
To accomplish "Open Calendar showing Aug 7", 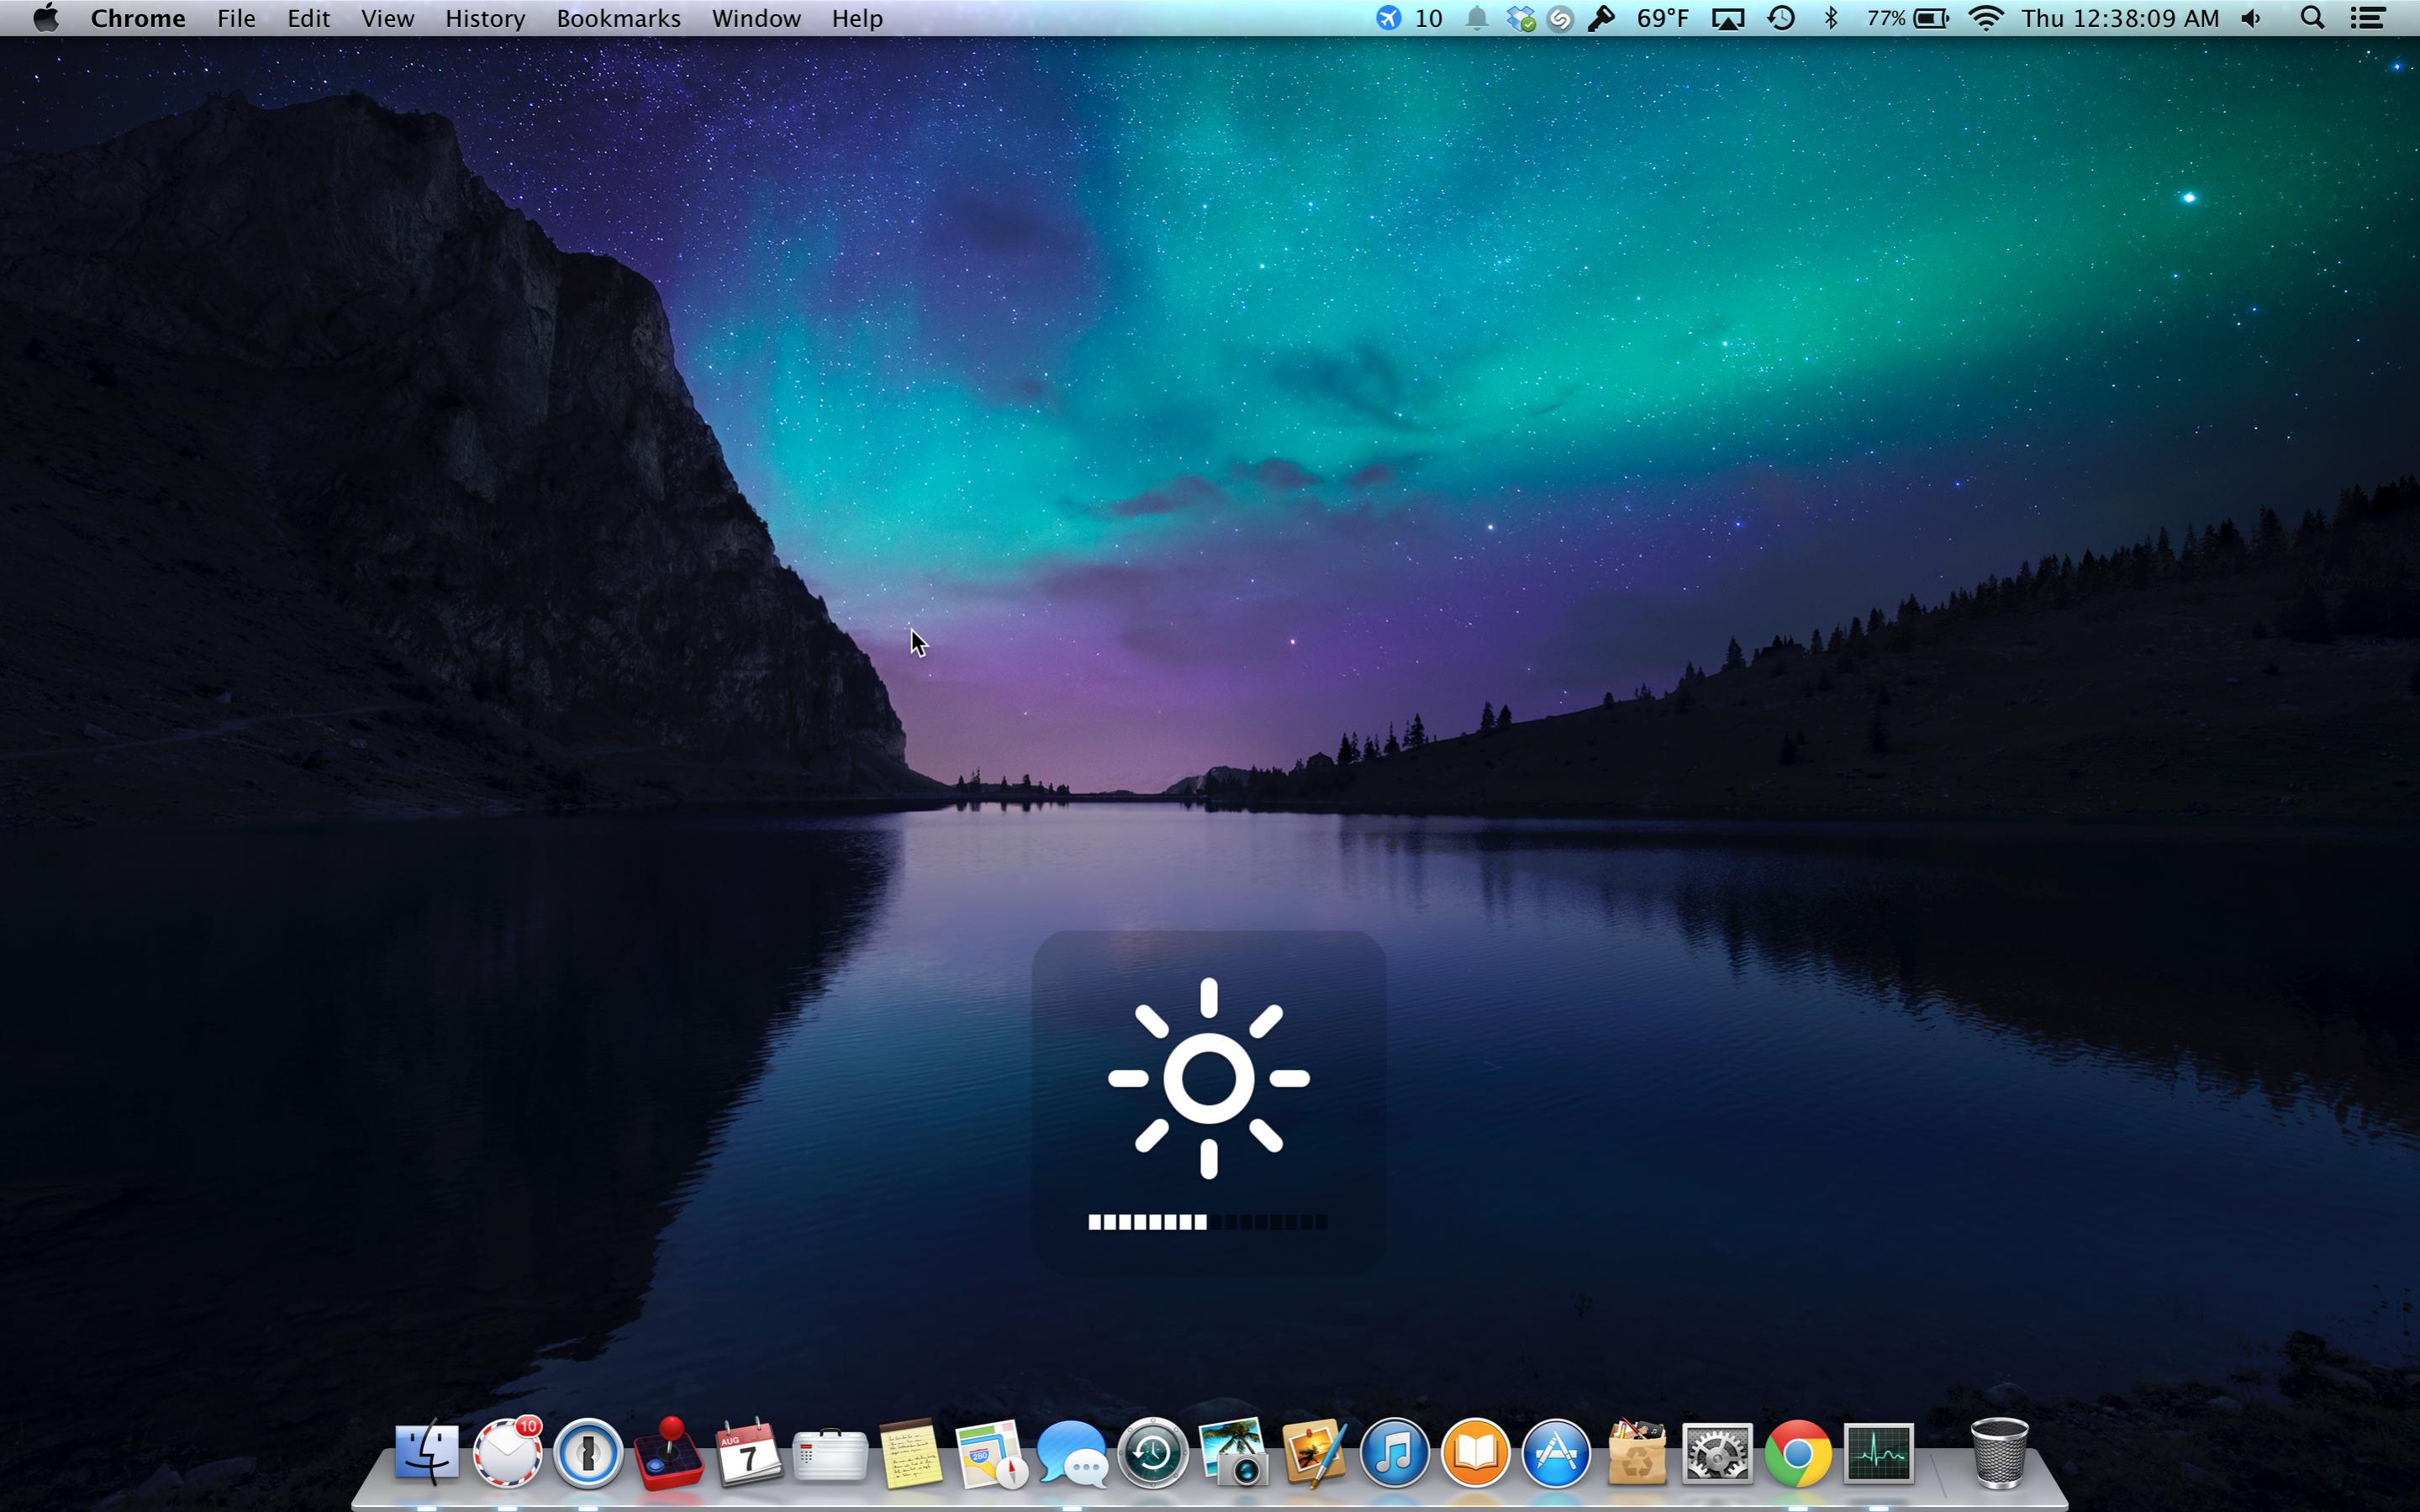I will tap(749, 1451).
